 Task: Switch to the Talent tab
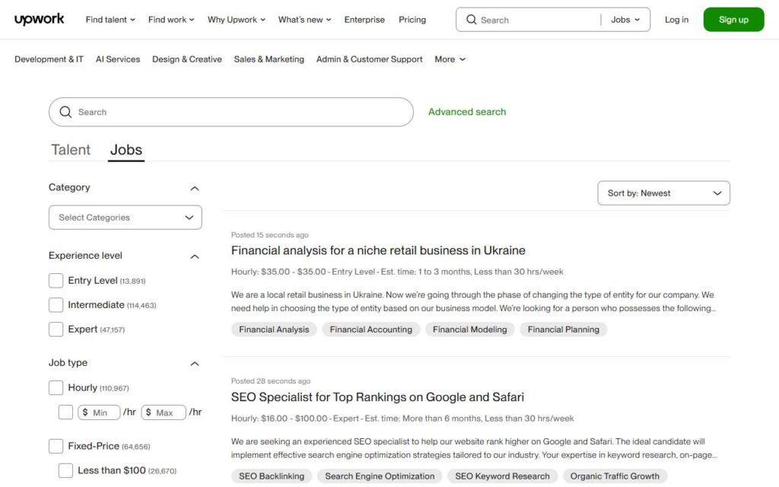[71, 150]
